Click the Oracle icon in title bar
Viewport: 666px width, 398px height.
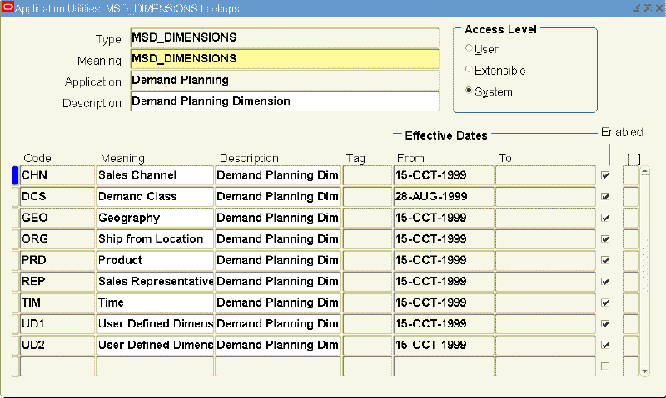click(x=7, y=7)
